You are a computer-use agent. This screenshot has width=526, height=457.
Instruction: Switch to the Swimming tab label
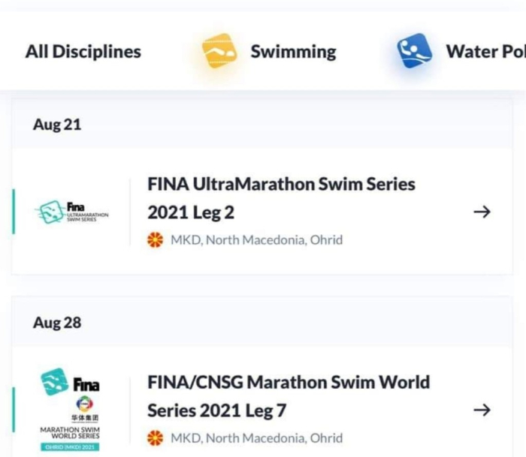pos(294,52)
